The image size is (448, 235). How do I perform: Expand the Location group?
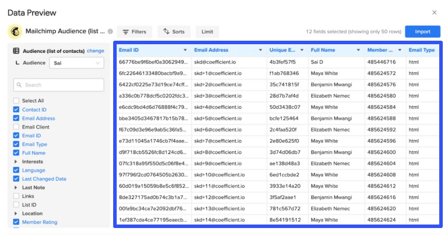point(16,213)
